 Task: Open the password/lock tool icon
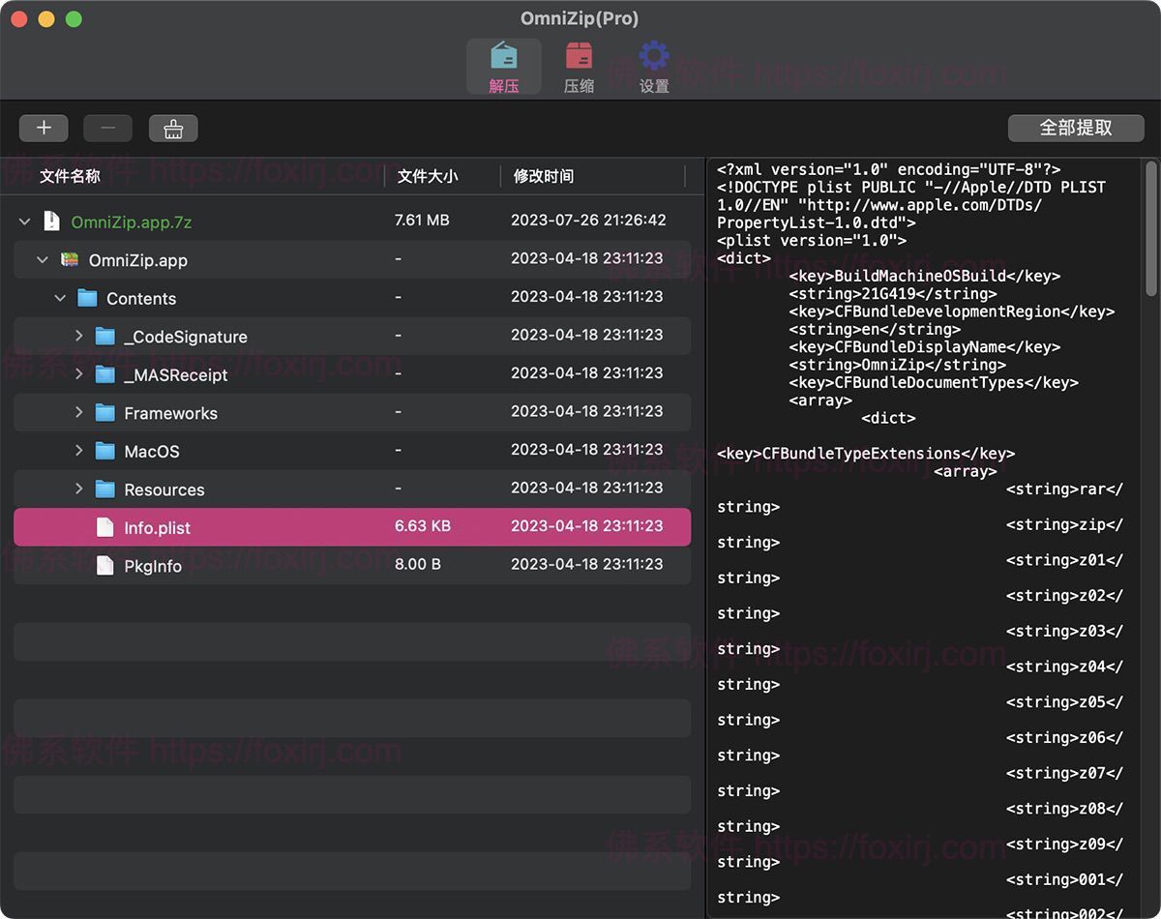point(172,128)
